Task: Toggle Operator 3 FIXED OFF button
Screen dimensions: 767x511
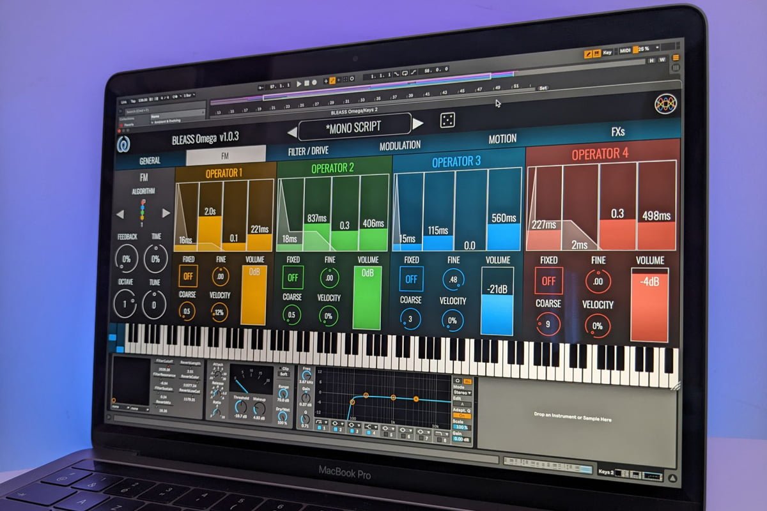Action: tap(411, 279)
